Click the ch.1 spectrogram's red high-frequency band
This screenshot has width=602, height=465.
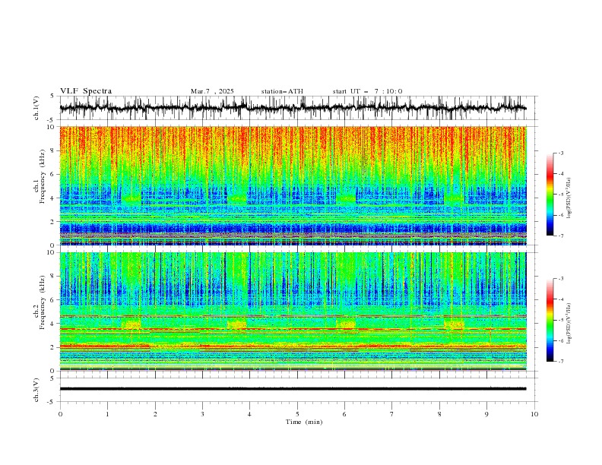click(293, 142)
